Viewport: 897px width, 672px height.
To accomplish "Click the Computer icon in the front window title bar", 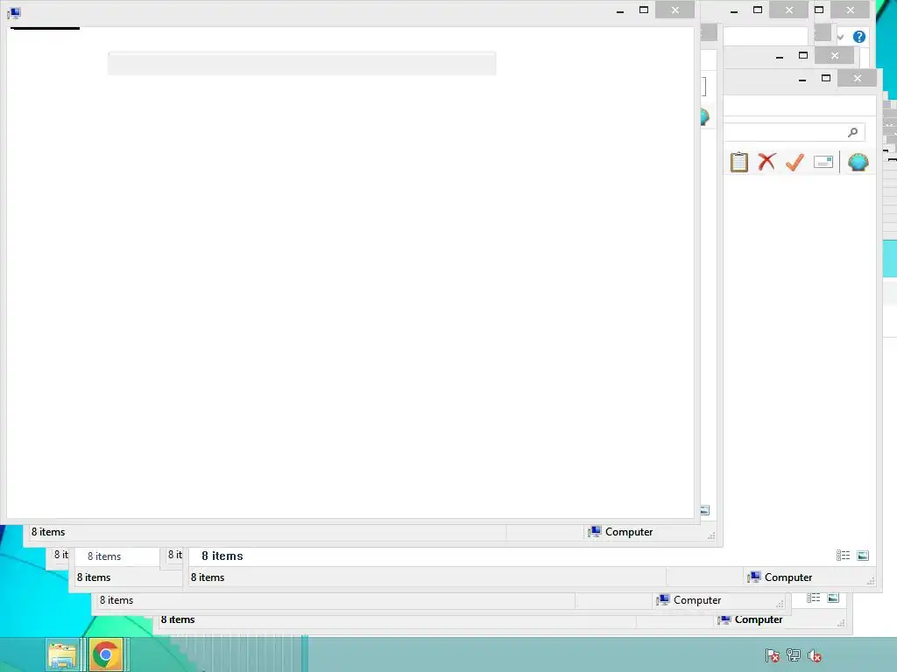I will (14, 12).
